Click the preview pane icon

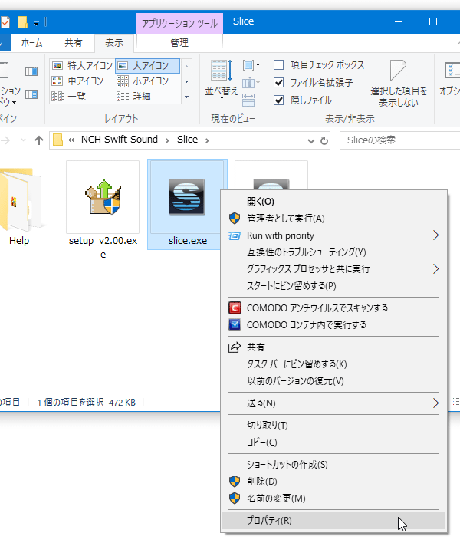tap(31, 71)
